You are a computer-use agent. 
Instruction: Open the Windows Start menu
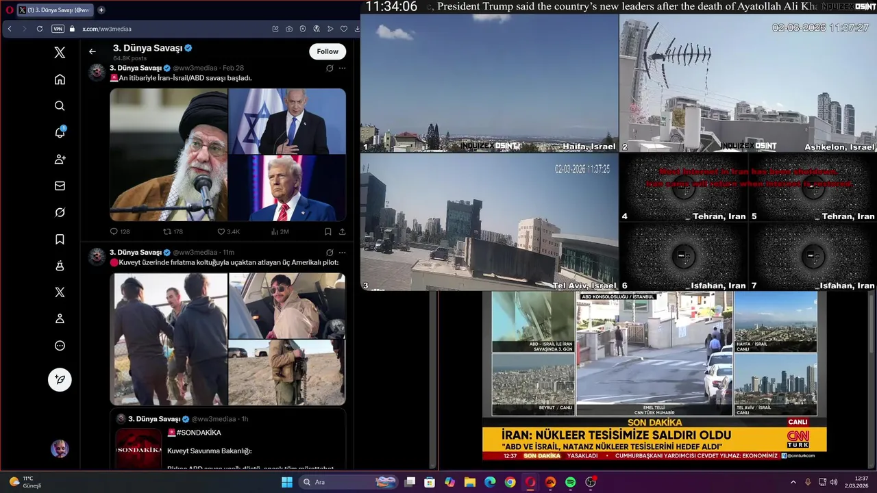pos(287,482)
